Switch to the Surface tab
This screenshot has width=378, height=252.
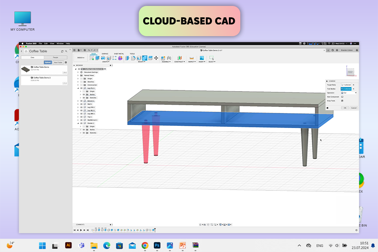click(x=105, y=54)
